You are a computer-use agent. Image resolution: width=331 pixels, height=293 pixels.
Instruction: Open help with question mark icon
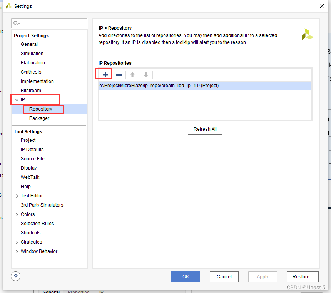pos(16,276)
